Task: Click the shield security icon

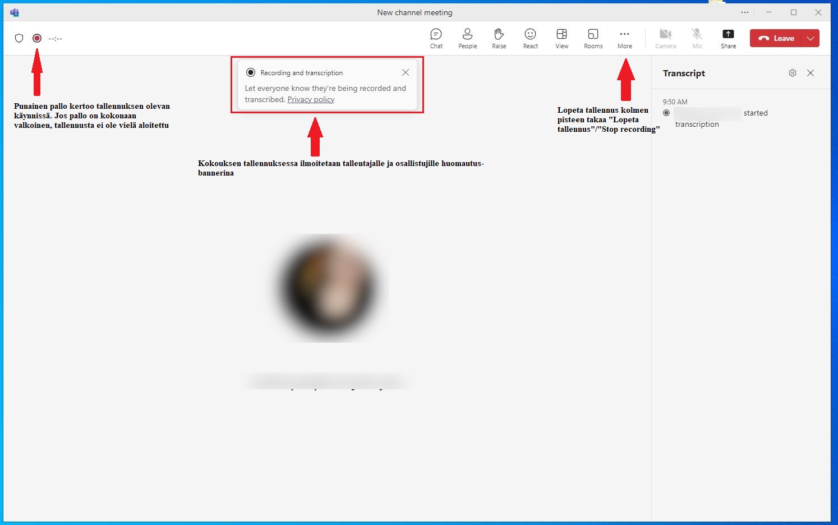Action: point(19,38)
